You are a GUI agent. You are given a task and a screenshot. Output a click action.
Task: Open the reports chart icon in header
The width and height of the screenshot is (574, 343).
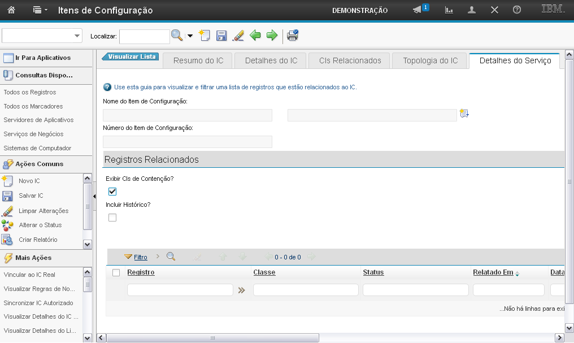point(449,10)
